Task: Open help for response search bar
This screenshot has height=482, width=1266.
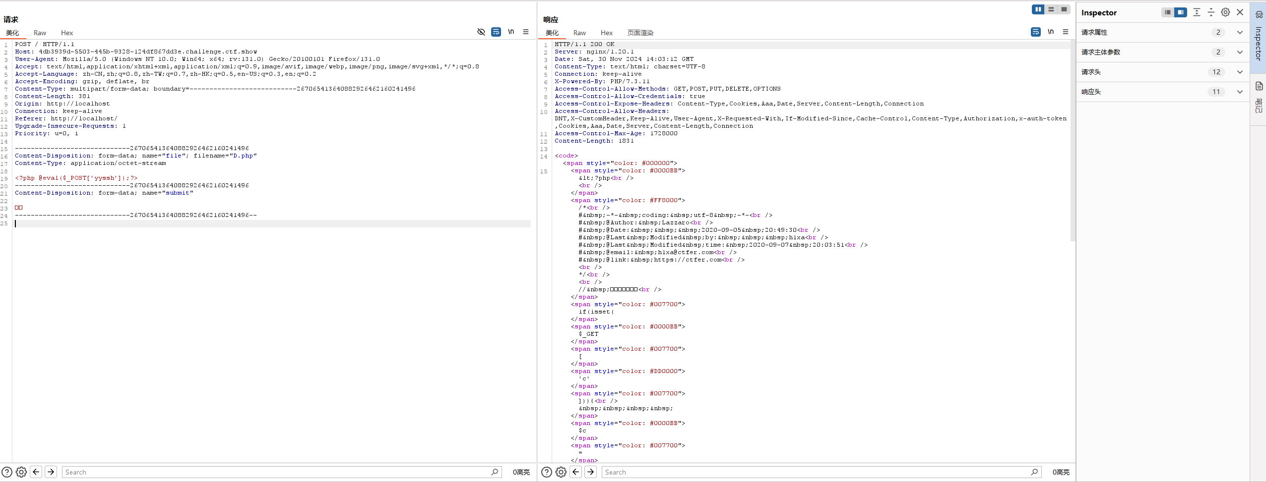Action: tap(547, 472)
